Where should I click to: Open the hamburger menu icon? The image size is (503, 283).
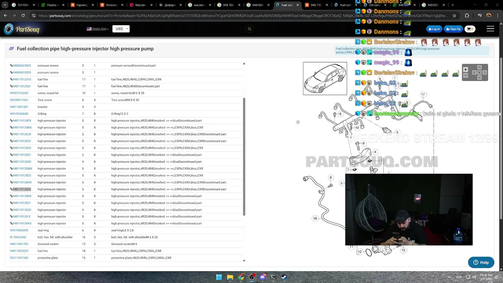(x=490, y=29)
